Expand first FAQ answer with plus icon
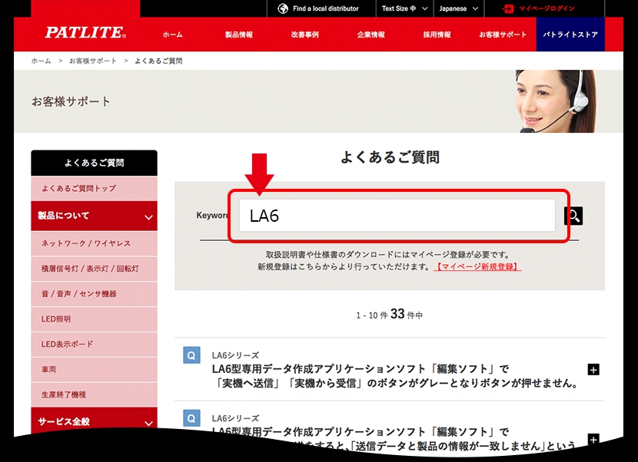The image size is (638, 462). click(x=593, y=370)
